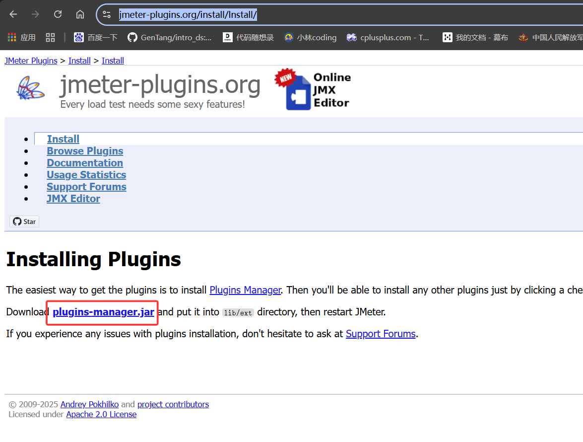Open the 代码随想录 bookmark

248,37
